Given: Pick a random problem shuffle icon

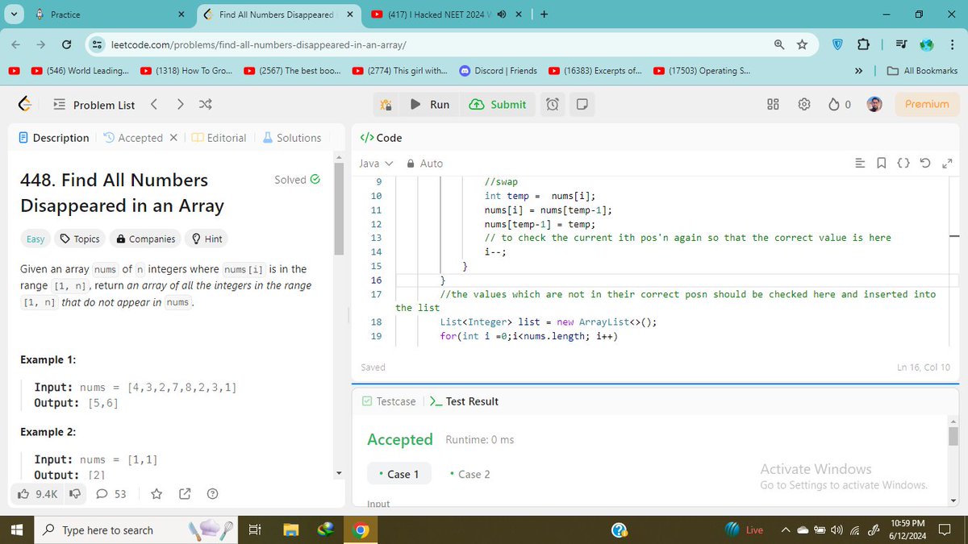Looking at the screenshot, I should click(x=205, y=105).
